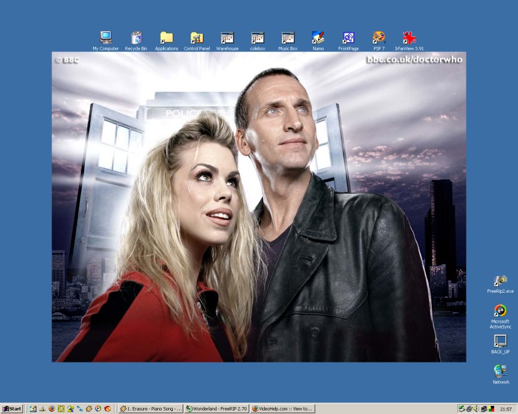Open Microsoft ActiveSync desktop shortcut
This screenshot has width=518, height=414.
(x=501, y=316)
